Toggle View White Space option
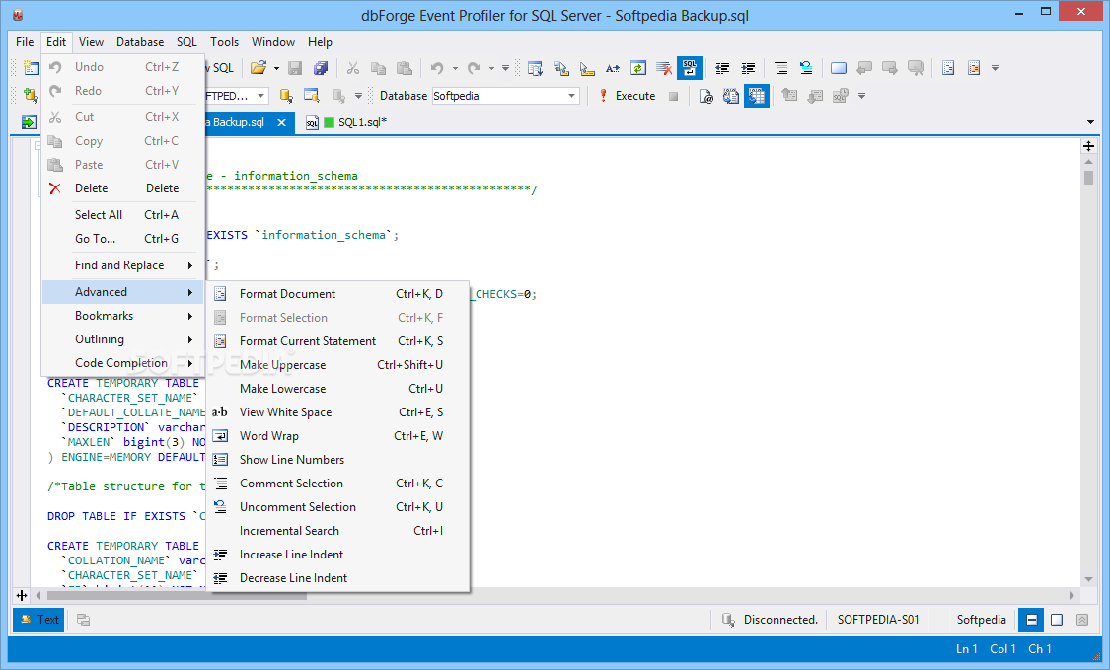This screenshot has height=670, width=1110. (338, 412)
